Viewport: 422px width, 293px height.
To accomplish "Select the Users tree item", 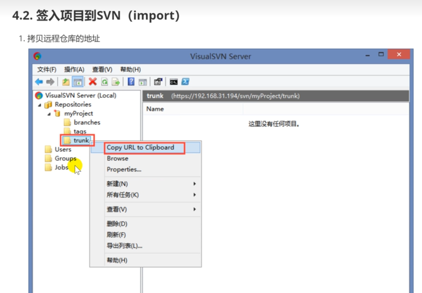I will [63, 149].
